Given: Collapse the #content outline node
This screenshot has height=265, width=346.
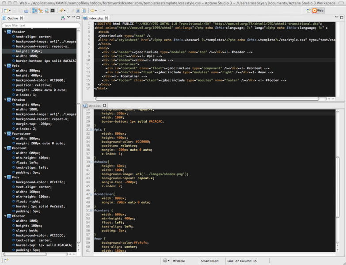Looking at the screenshot, I should point(5,148).
